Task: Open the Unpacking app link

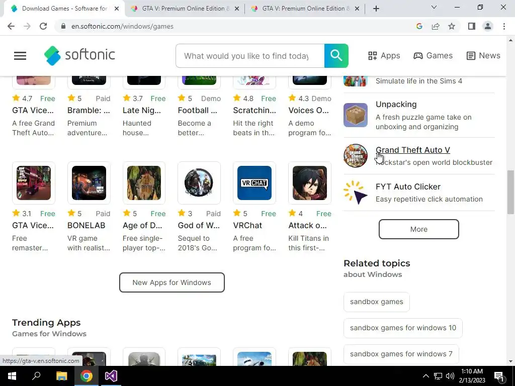Action: pos(396,105)
